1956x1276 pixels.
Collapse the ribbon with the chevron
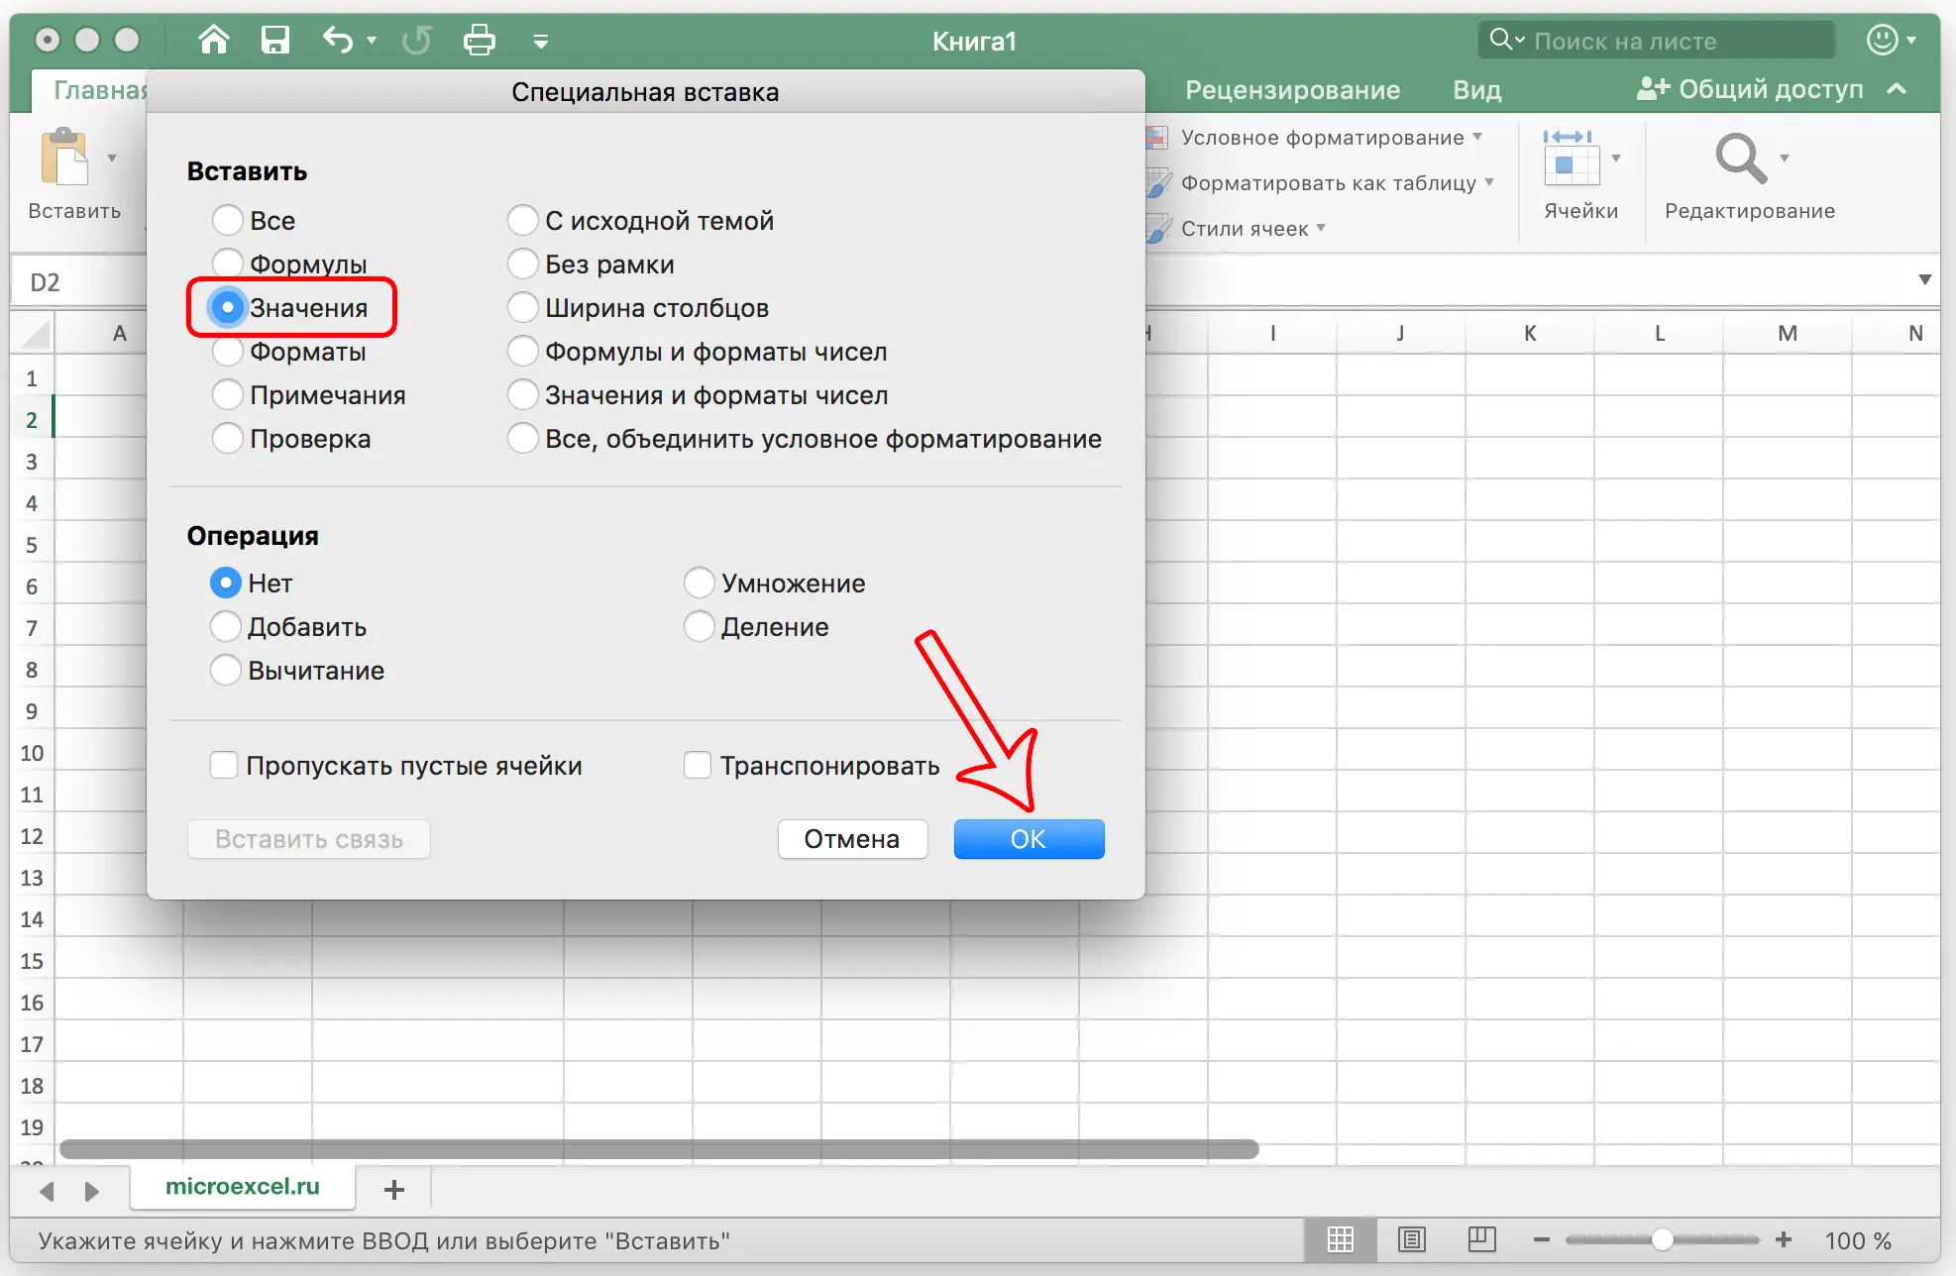[x=1898, y=88]
